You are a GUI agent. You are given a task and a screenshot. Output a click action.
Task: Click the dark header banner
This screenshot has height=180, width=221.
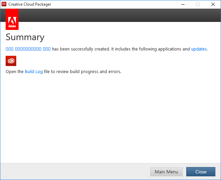pyautogui.click(x=116, y=15)
